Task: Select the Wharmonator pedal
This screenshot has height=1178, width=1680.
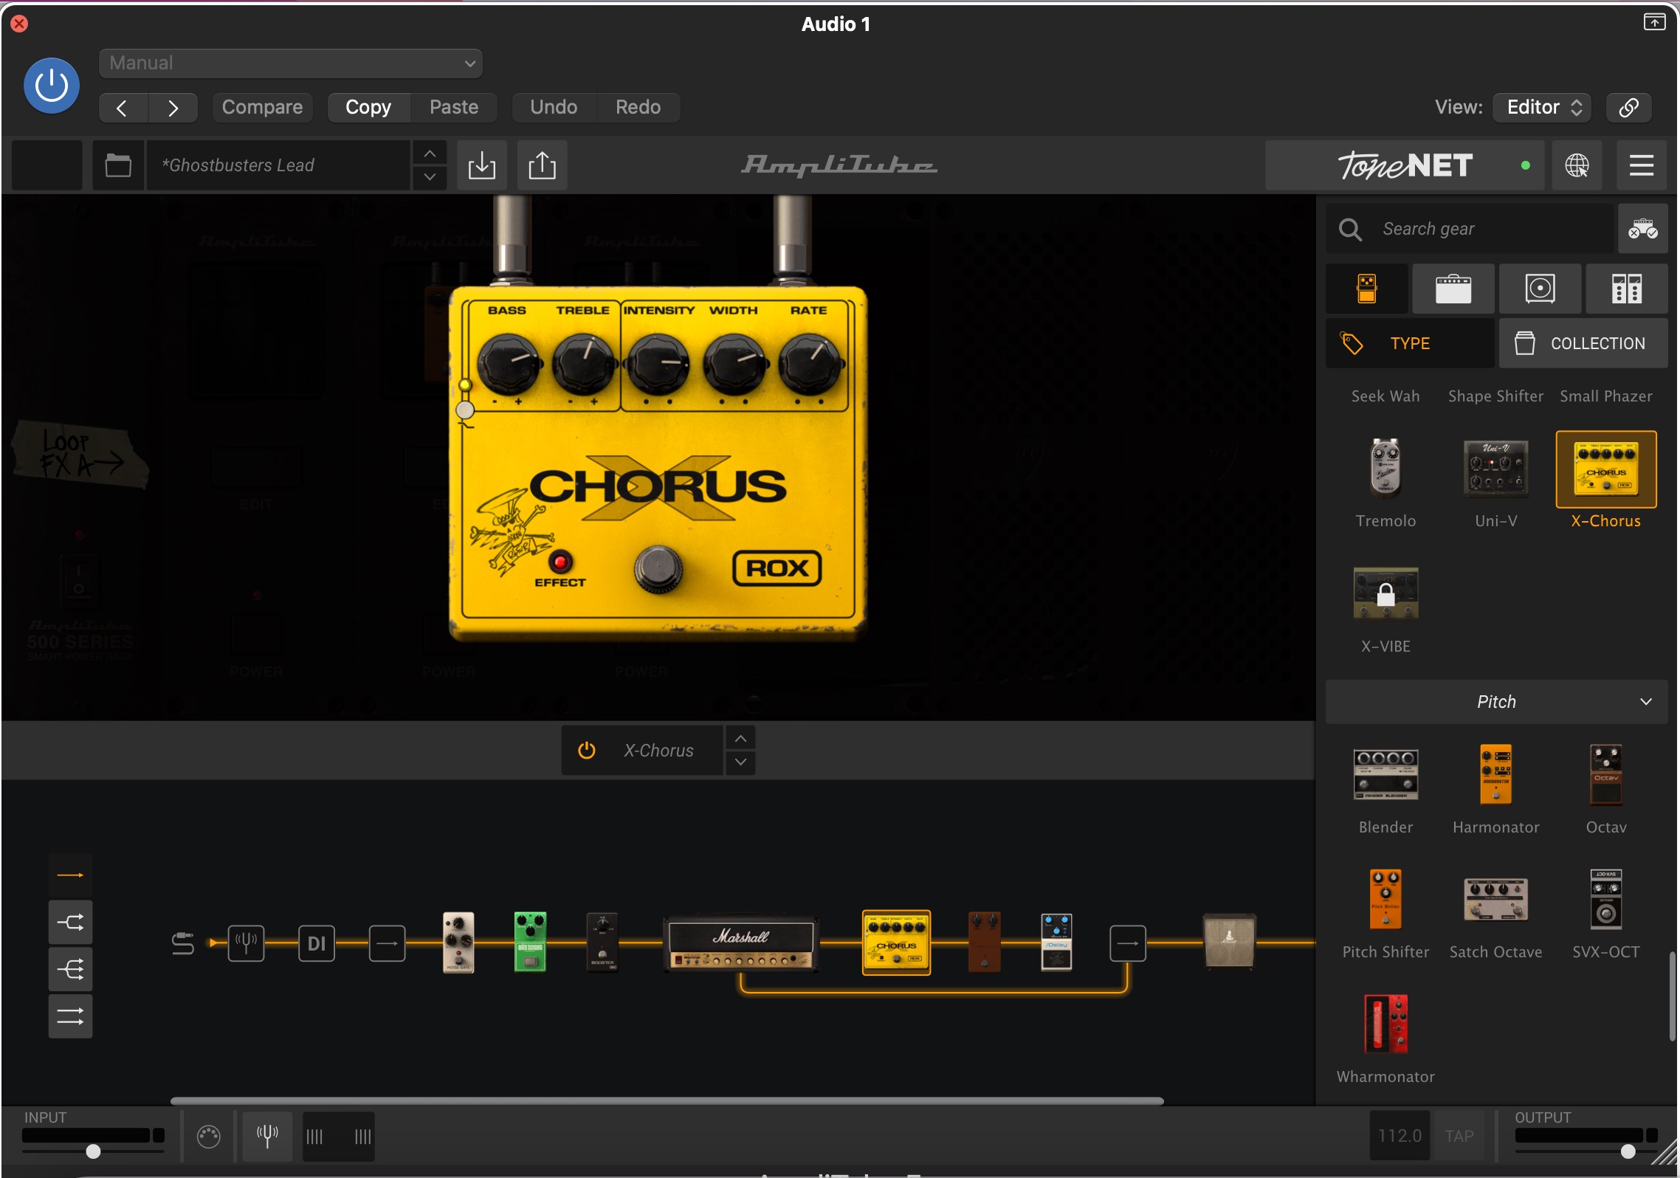Action: pyautogui.click(x=1385, y=1024)
